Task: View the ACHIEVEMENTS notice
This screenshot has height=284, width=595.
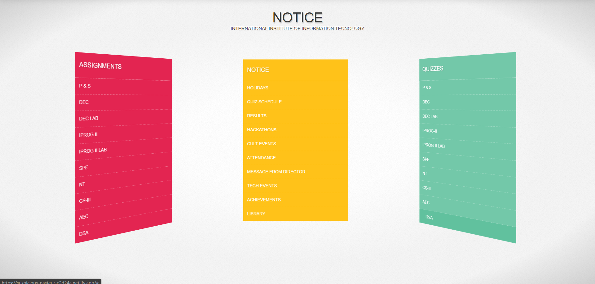Action: click(x=296, y=200)
